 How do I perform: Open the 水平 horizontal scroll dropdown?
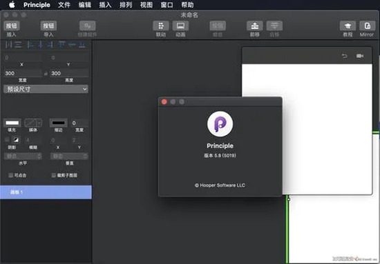23,156
